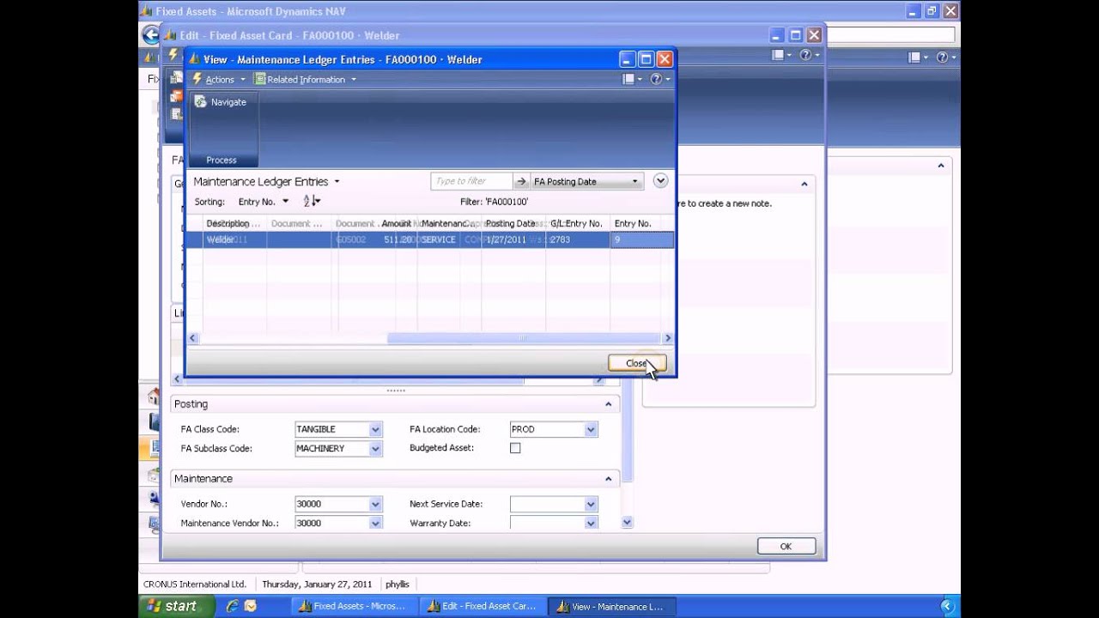Open the Warranty Date dropdown
This screenshot has height=618, width=1099.
tap(591, 523)
